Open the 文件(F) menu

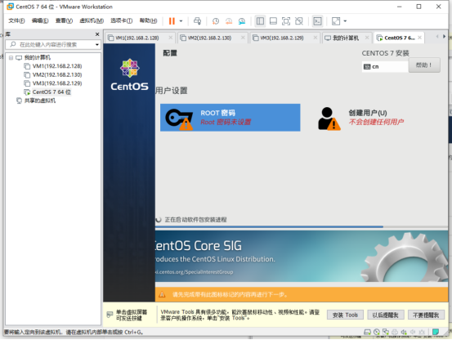(16, 20)
